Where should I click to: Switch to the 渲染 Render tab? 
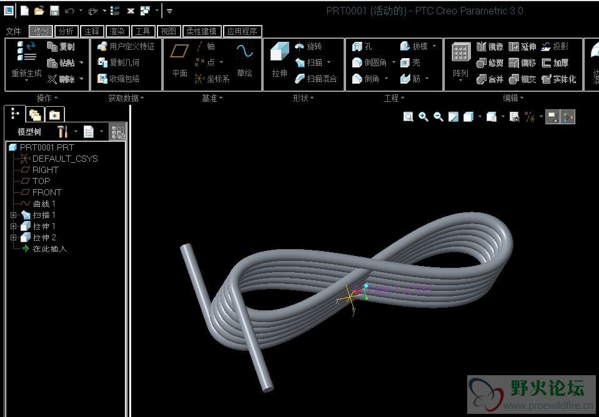(117, 31)
